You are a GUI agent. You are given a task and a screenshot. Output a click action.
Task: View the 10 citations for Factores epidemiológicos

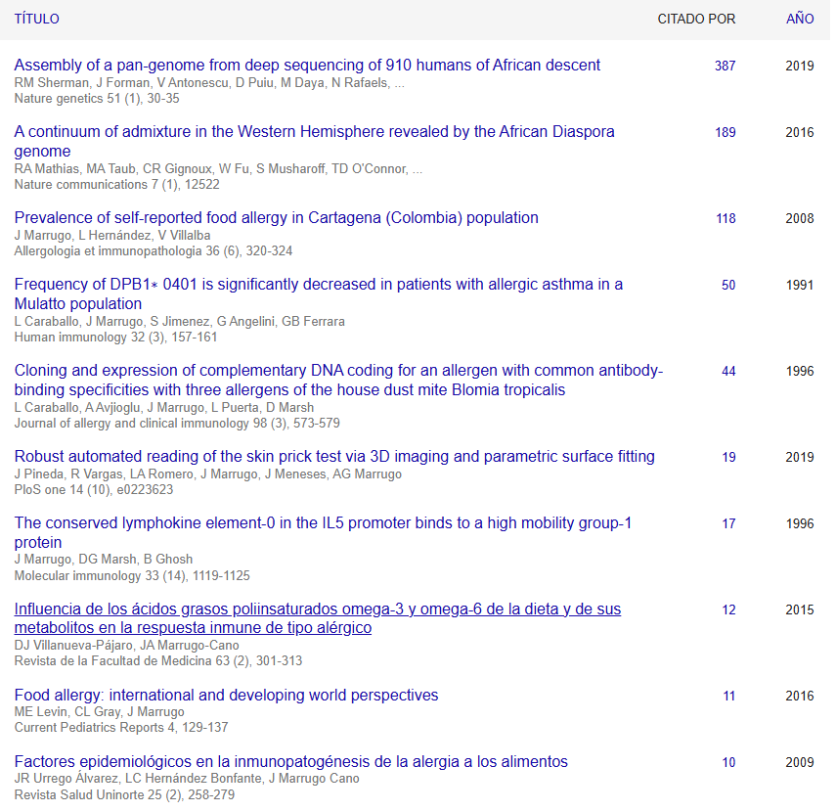point(728,762)
